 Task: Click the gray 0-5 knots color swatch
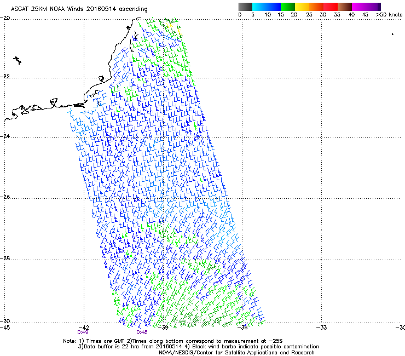245,7
